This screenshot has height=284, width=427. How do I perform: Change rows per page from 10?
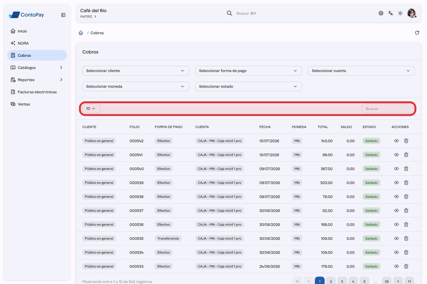click(x=91, y=109)
